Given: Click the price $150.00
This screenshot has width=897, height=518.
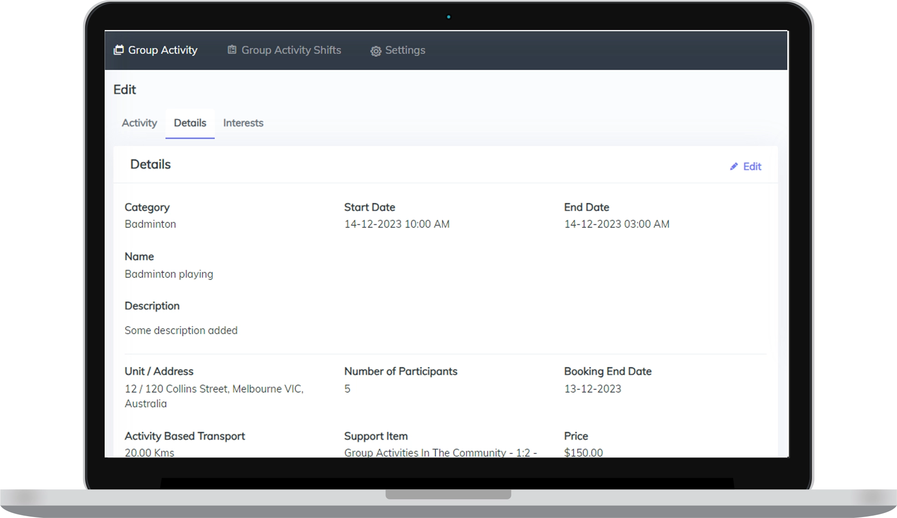Looking at the screenshot, I should coord(583,452).
